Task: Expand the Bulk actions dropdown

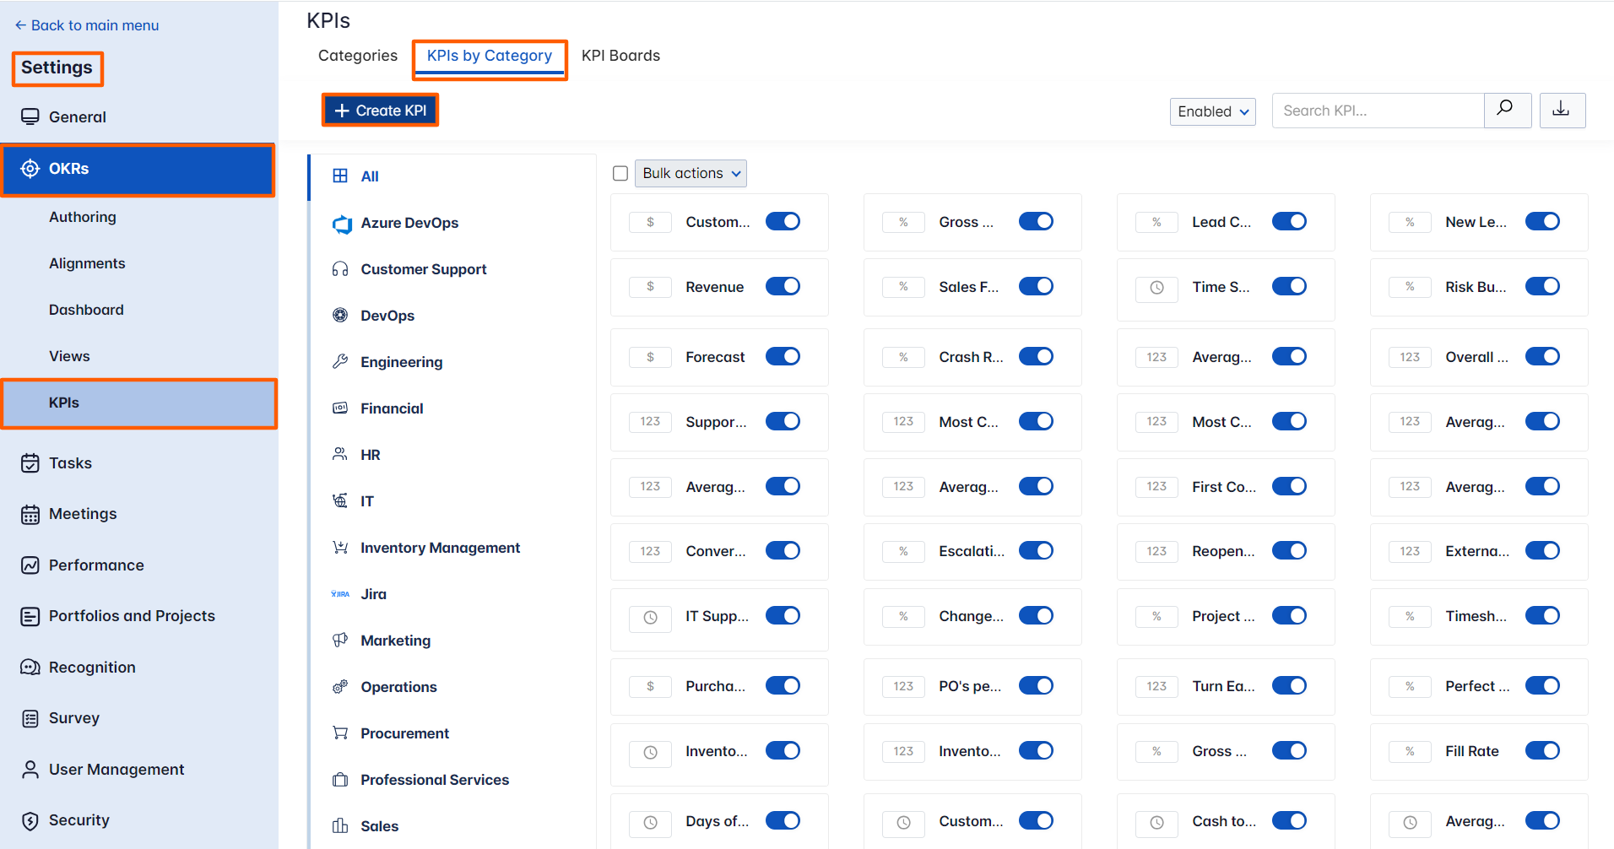Action: click(x=691, y=174)
